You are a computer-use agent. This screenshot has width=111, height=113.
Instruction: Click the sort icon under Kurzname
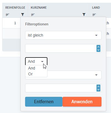pyautogui.click(x=33, y=15)
